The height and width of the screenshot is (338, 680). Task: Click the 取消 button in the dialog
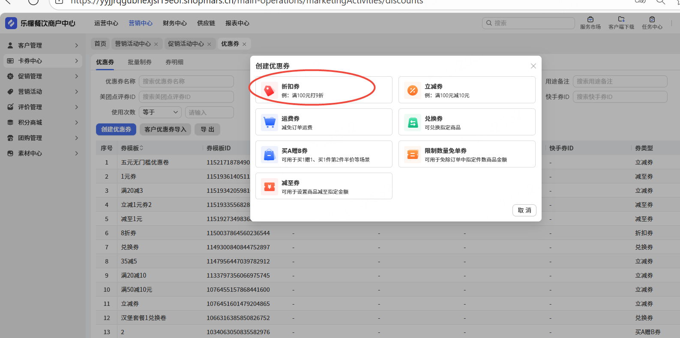524,210
